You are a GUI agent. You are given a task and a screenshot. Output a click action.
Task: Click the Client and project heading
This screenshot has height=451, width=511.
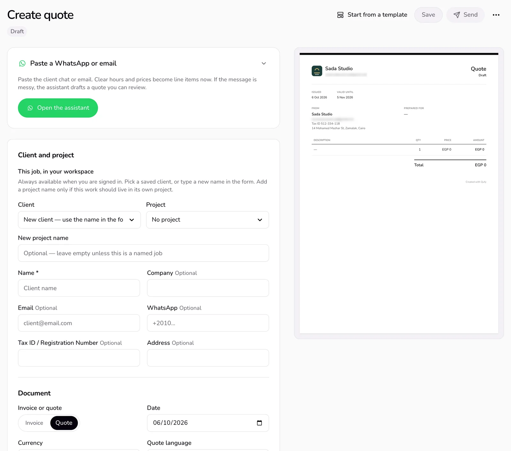click(46, 155)
